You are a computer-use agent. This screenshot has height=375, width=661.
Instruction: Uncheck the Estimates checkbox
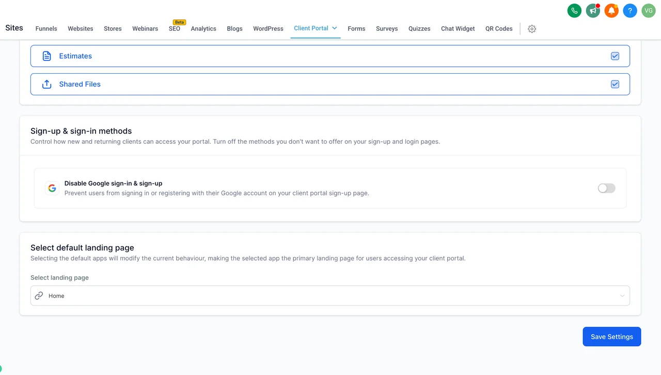615,56
